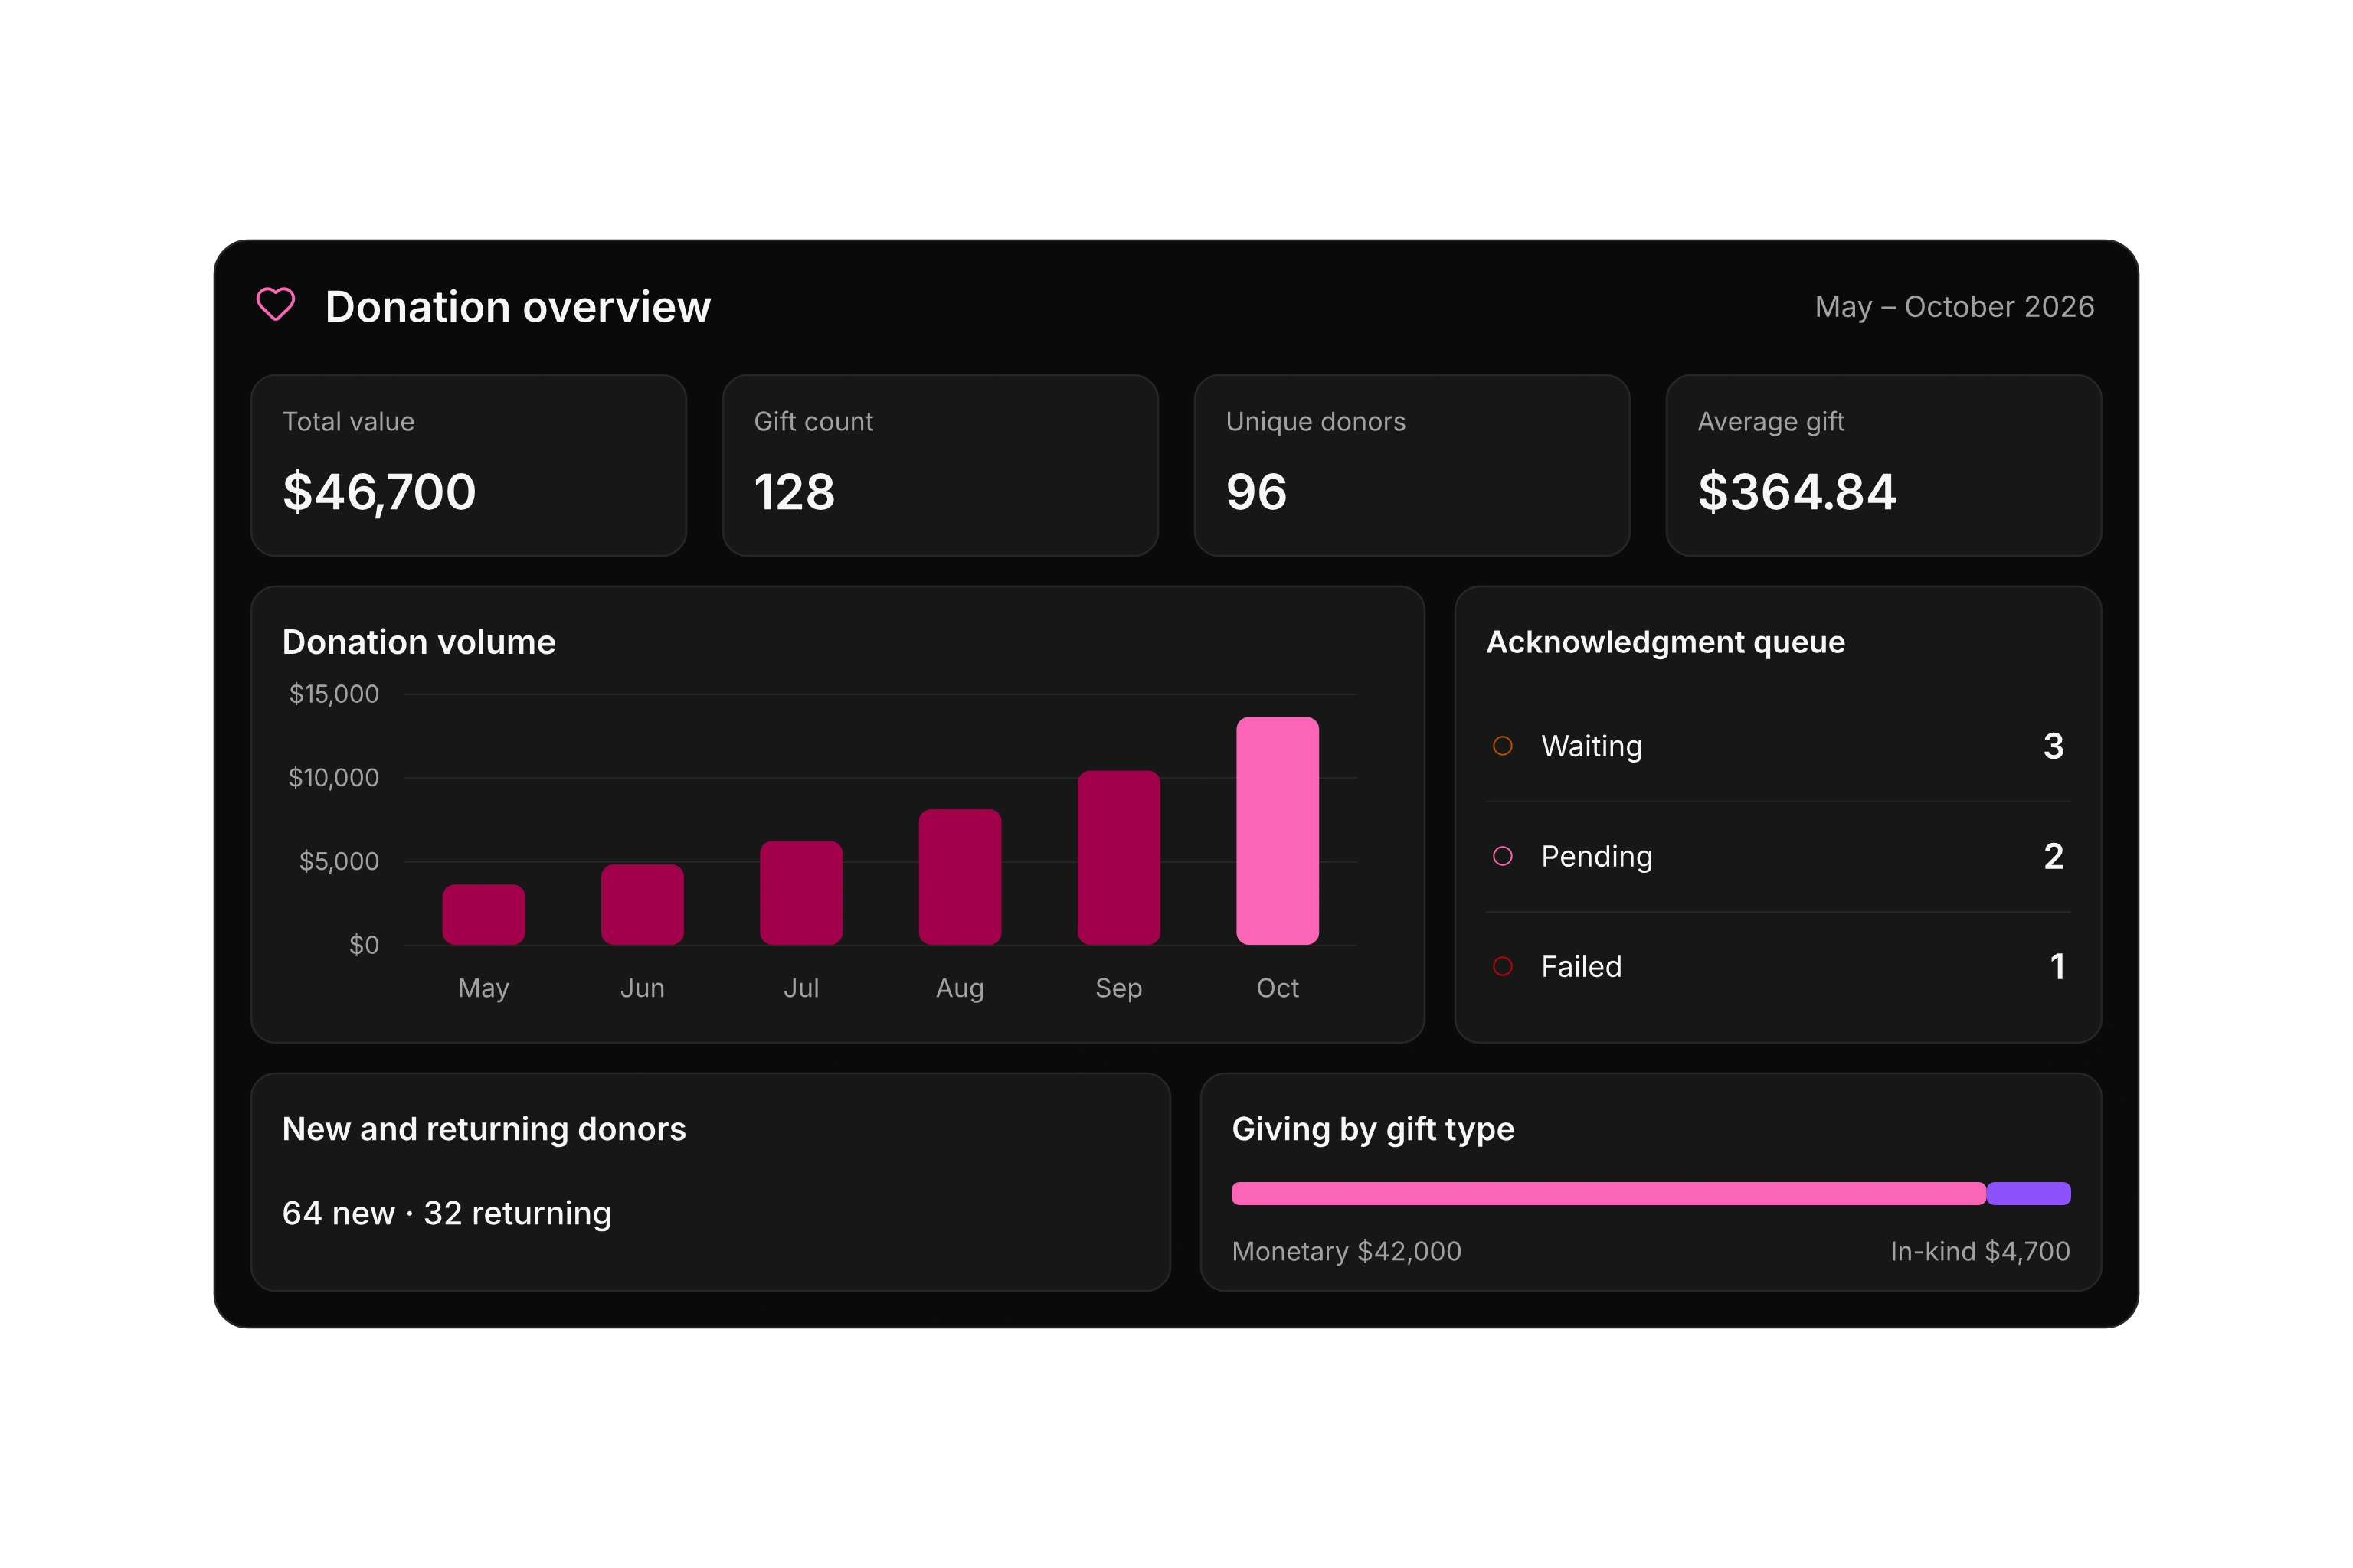This screenshot has width=2353, height=1568.
Task: Select the Jul bar in chart
Action: tap(801, 893)
